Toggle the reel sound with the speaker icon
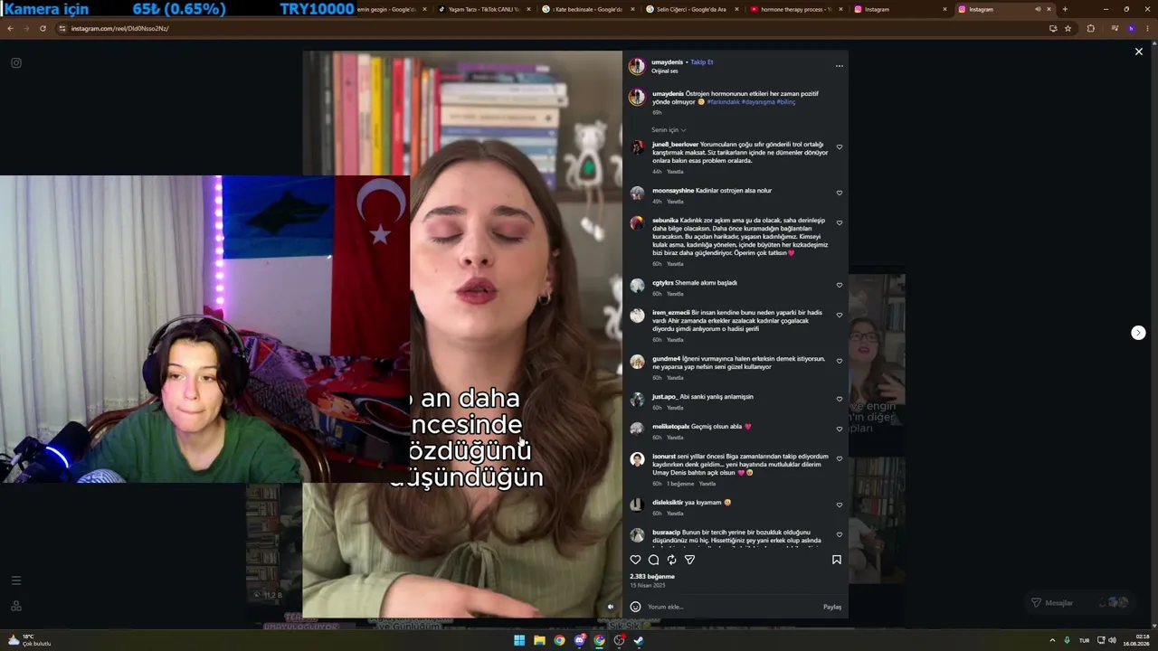1158x651 pixels. (x=610, y=607)
